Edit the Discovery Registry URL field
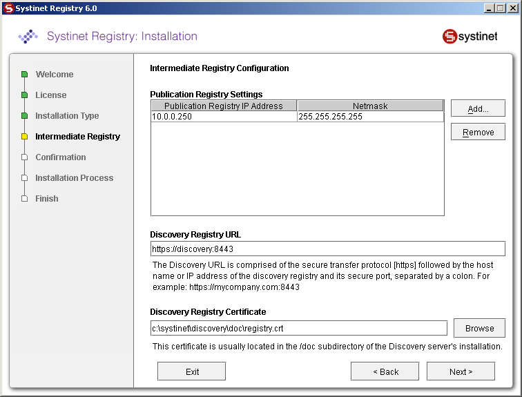 (x=328, y=249)
